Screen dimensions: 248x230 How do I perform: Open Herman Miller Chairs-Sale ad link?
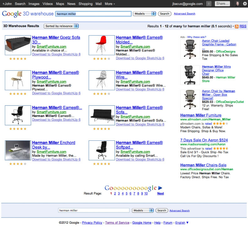pos(203,165)
